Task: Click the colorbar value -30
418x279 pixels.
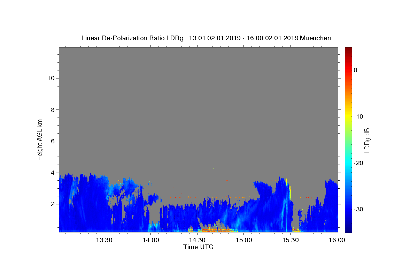Action: 359,209
